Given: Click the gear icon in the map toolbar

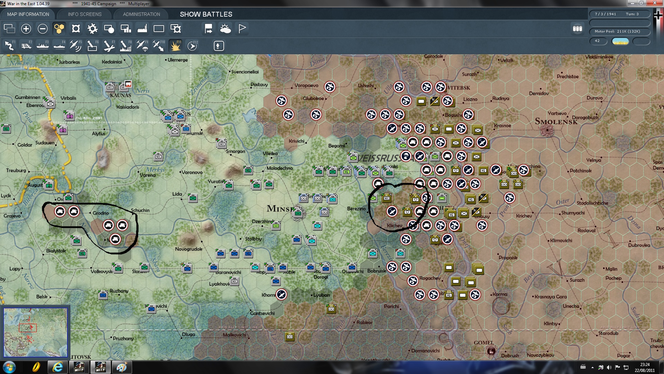Looking at the screenshot, I should coord(92,29).
